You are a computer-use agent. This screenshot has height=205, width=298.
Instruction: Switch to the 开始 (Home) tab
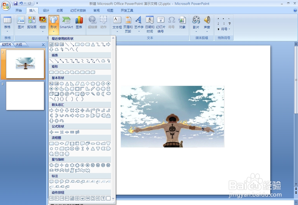point(18,10)
